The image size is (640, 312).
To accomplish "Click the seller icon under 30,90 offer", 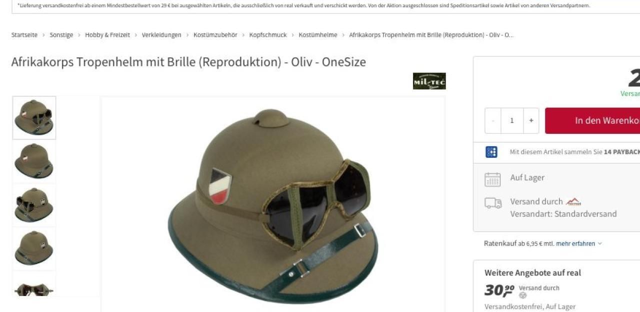I will (523, 296).
